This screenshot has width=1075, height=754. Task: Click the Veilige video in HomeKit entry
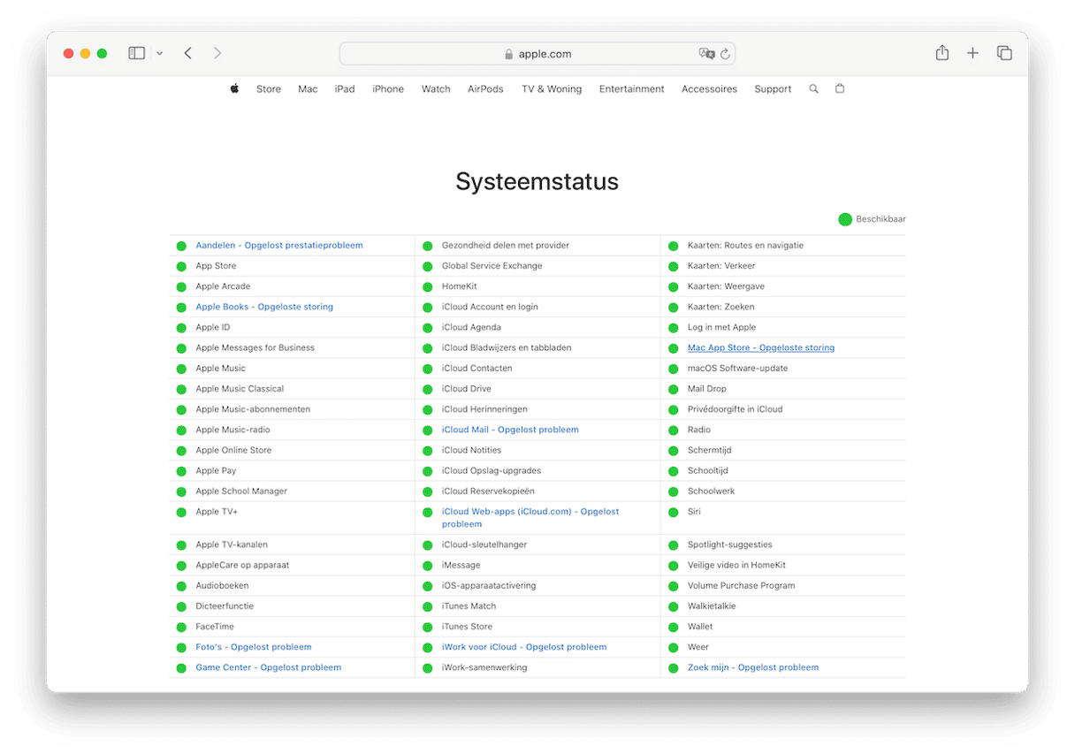[x=737, y=566]
